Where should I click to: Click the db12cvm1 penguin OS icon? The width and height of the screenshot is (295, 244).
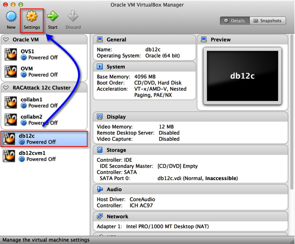tap(9, 156)
